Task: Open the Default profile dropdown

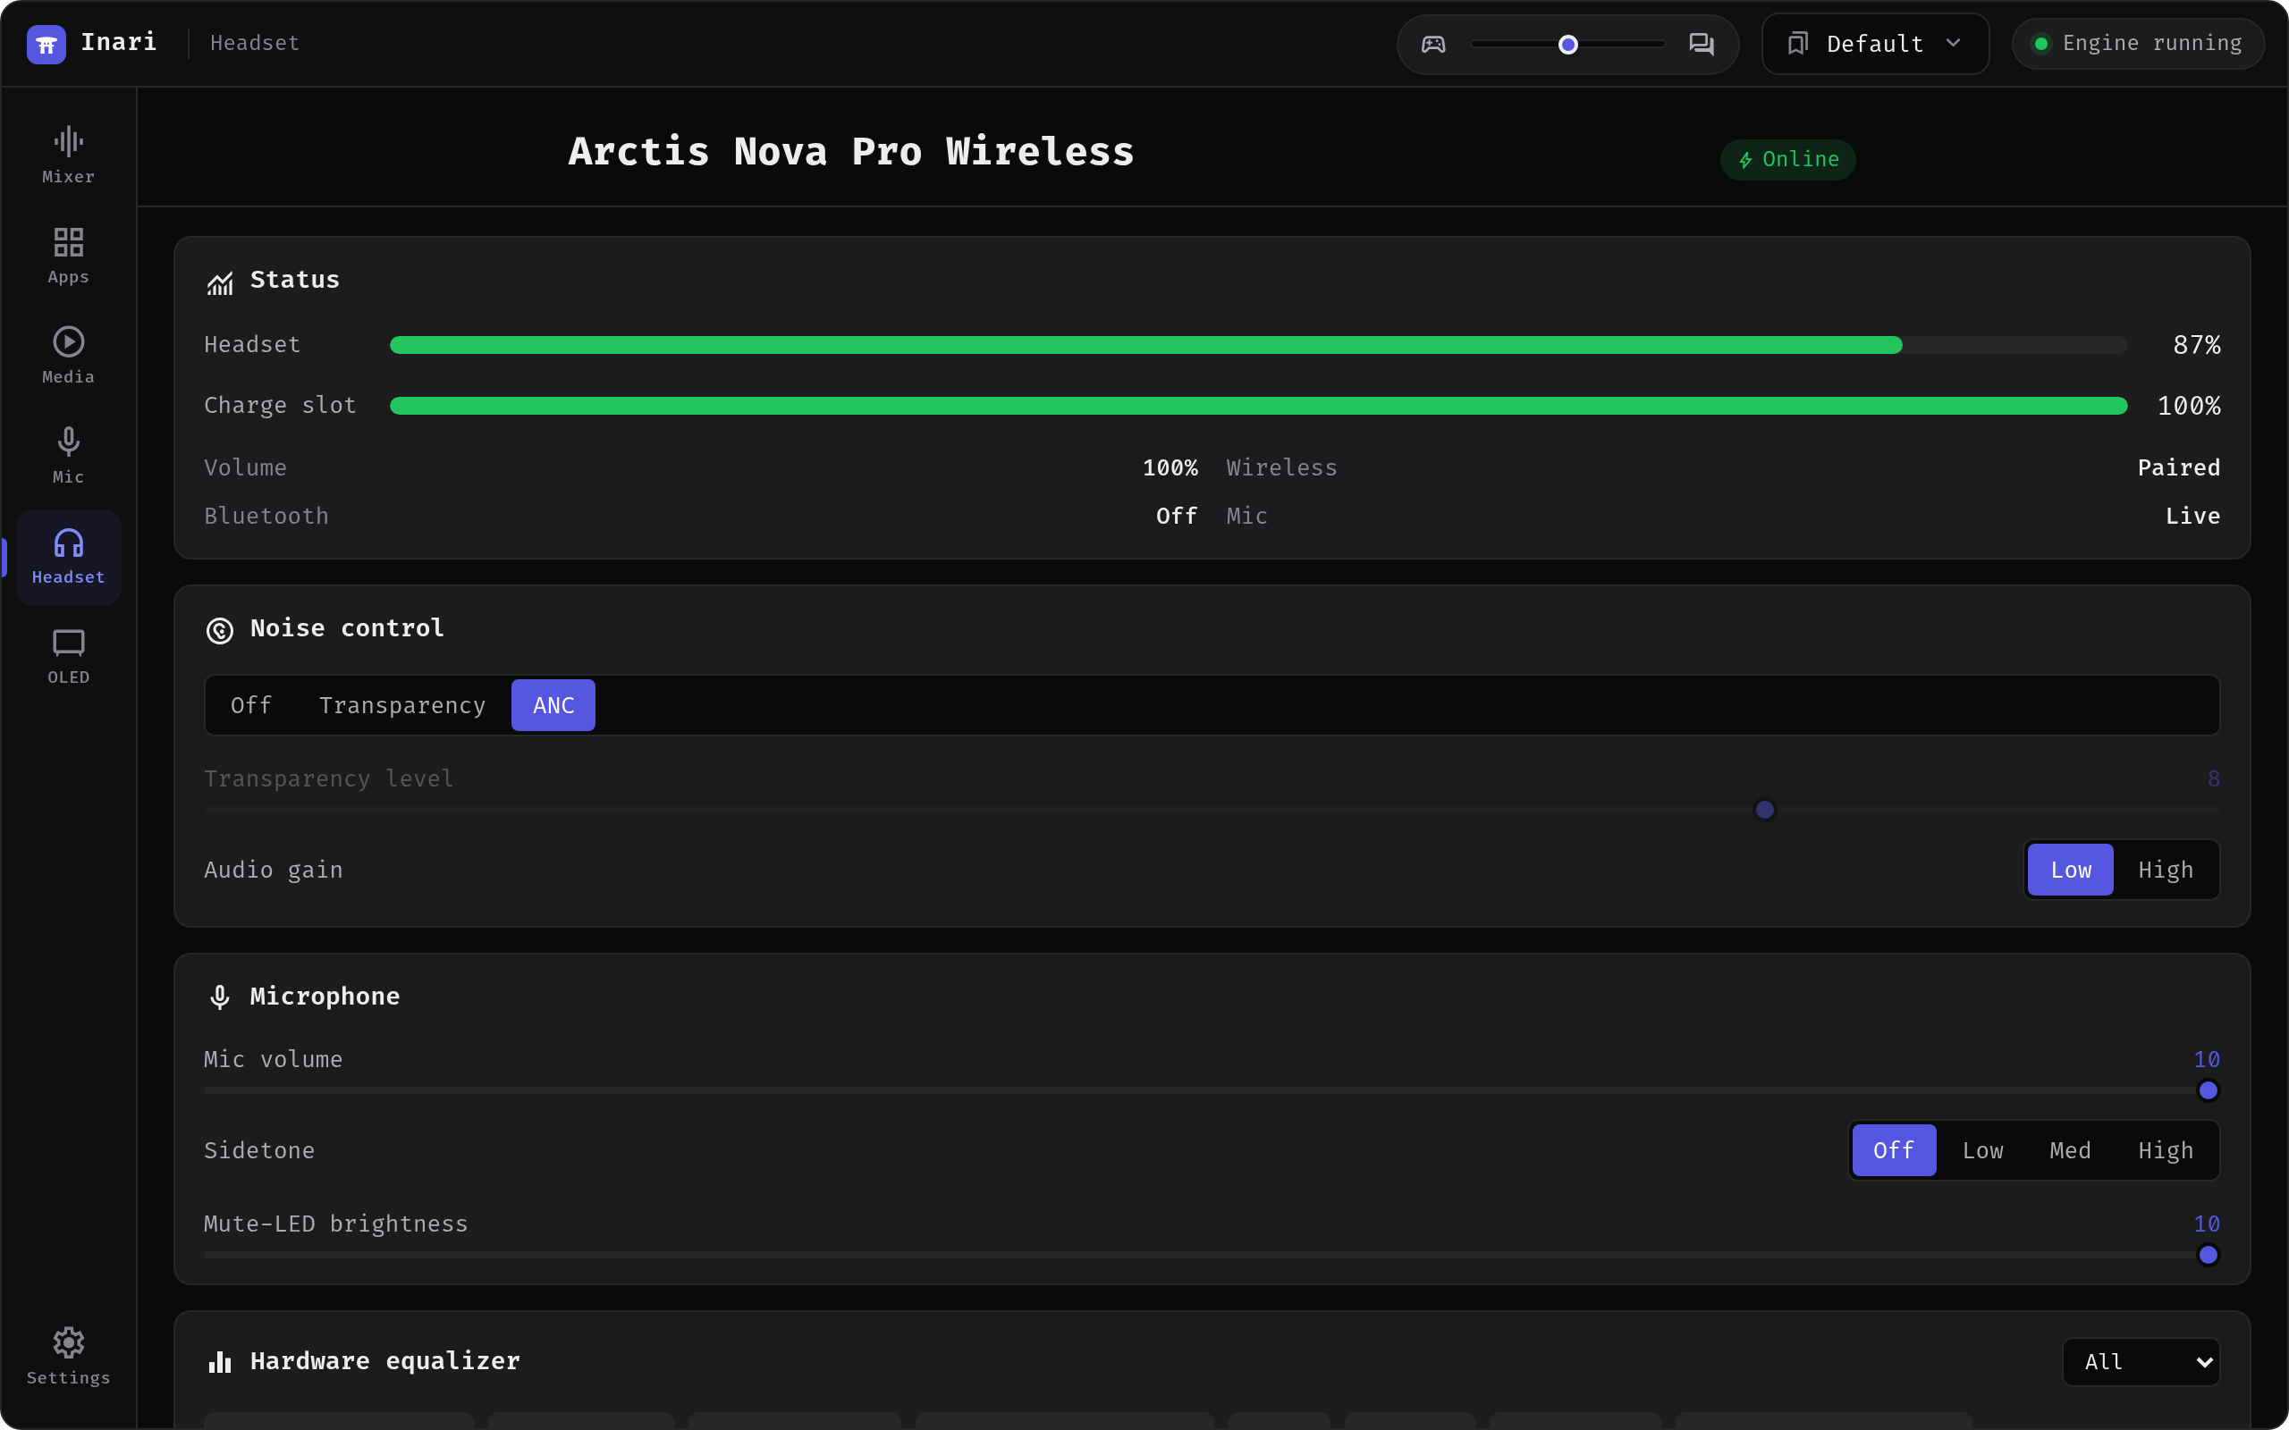Action: (1875, 44)
